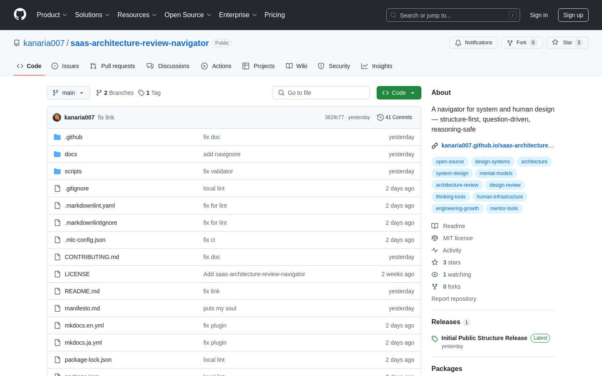View the 1 Tag link
602x376 pixels.
(x=150, y=93)
